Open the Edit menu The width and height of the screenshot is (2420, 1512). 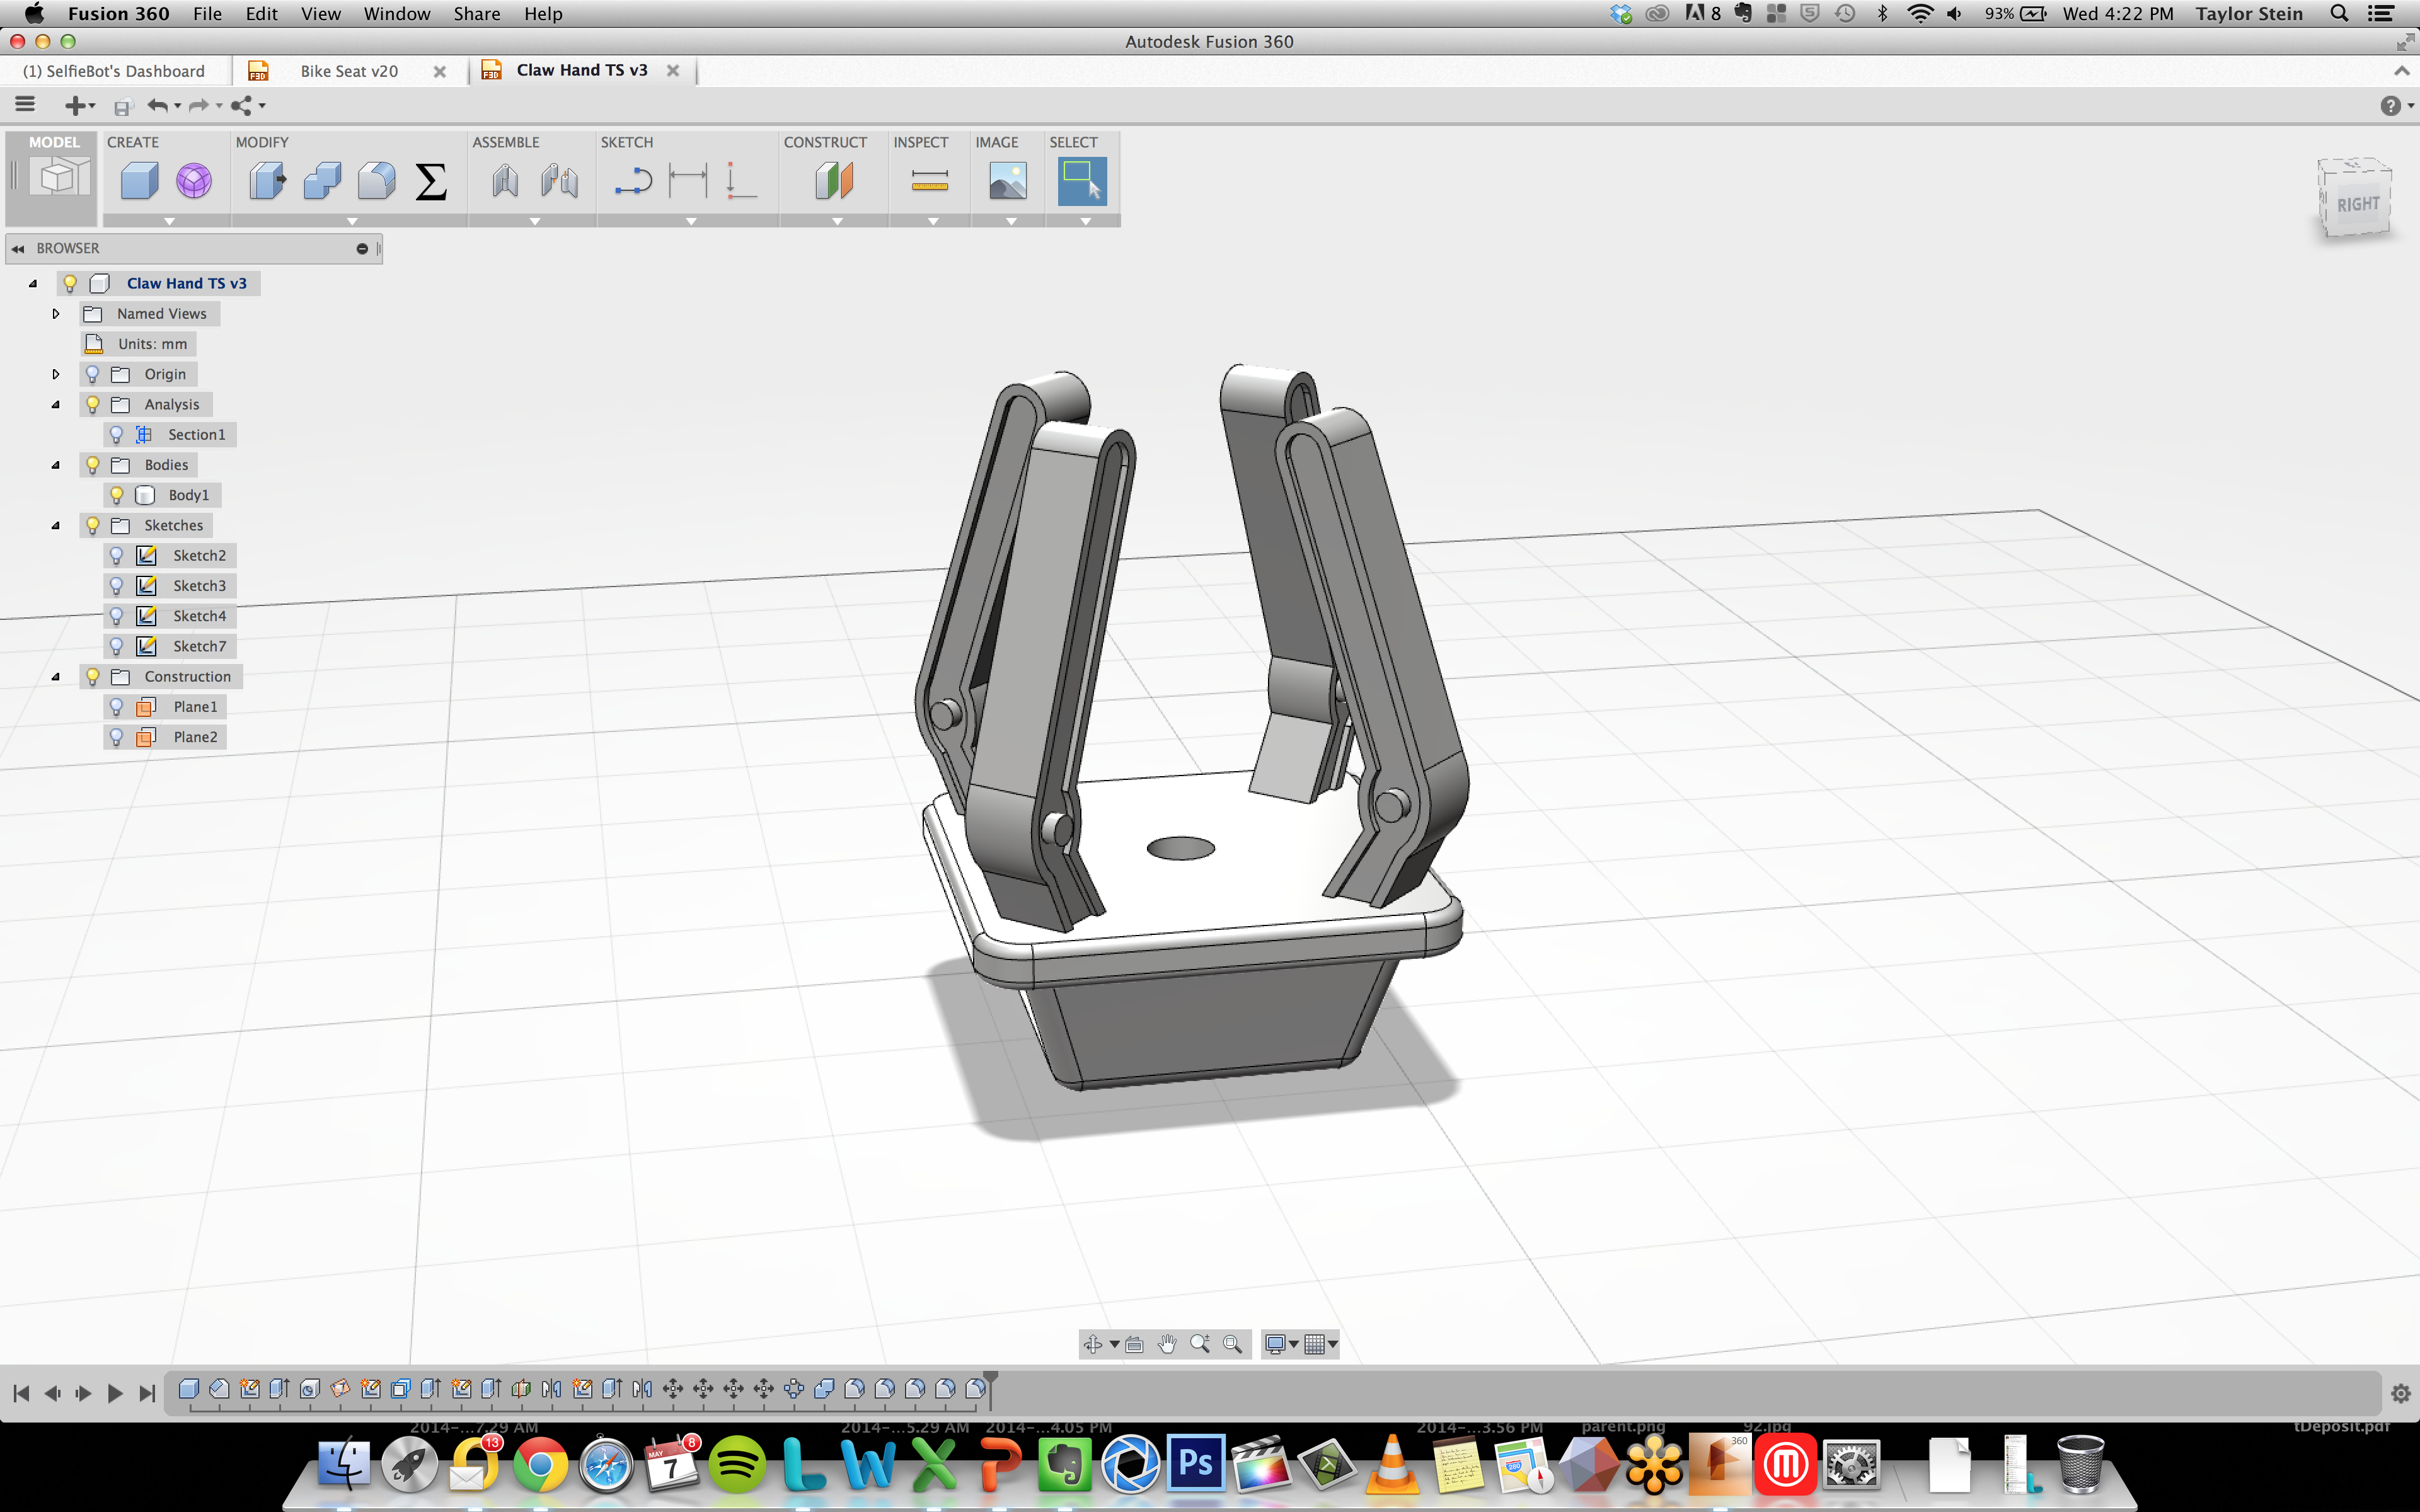pos(262,13)
